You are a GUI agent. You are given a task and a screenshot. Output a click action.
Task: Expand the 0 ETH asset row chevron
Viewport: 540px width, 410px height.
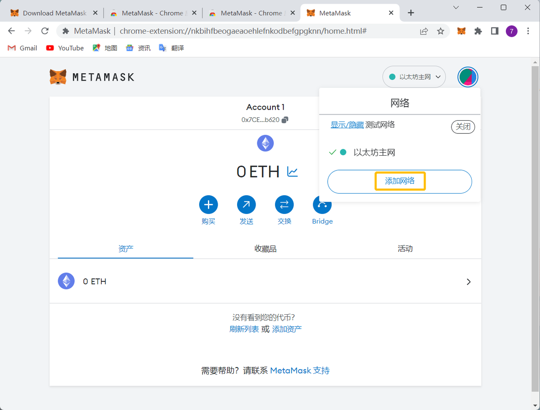pyautogui.click(x=468, y=282)
